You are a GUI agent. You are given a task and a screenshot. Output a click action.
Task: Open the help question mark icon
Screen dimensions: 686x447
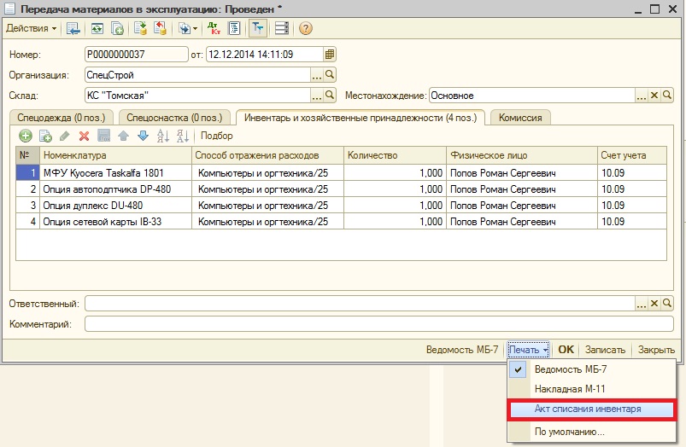click(x=305, y=28)
